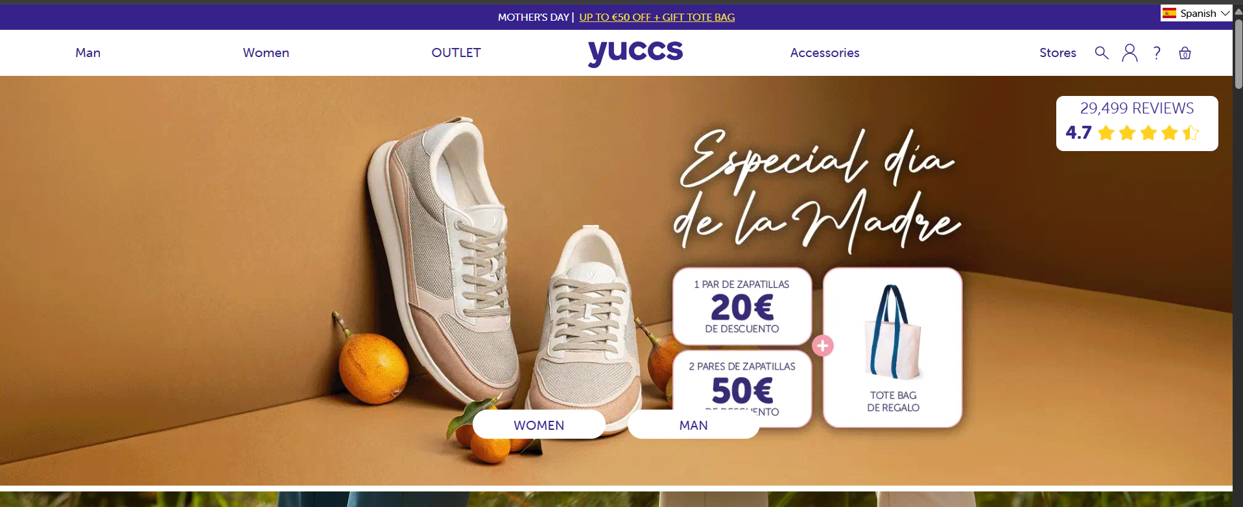Select the OUTLET menu item
1243x507 pixels.
pos(456,53)
